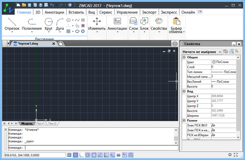Toggle ortho mode in status bar
The width and height of the screenshot is (245, 160).
click(x=81, y=155)
